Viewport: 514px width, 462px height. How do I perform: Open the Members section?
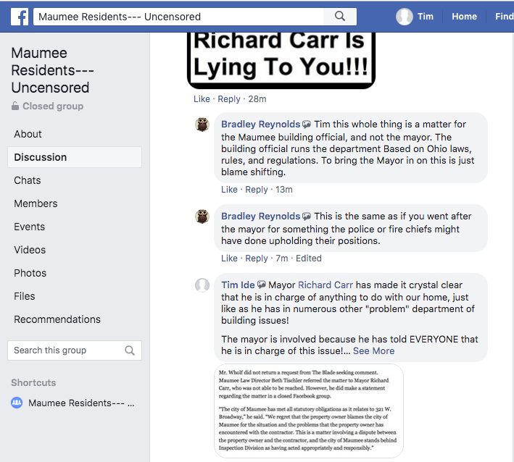click(x=36, y=203)
